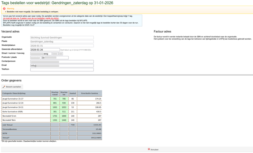Edit the Gewenste afleverdatum field 2026-01-26
This screenshot has width=253, height=153.
coord(45,50)
